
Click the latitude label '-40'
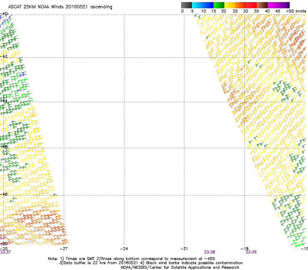click(x=4, y=14)
